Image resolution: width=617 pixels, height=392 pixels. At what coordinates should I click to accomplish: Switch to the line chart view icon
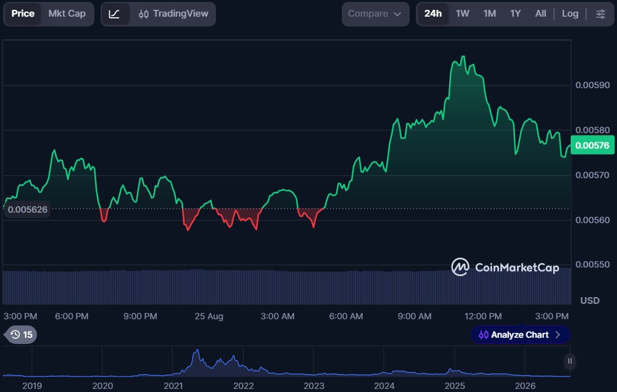(115, 14)
